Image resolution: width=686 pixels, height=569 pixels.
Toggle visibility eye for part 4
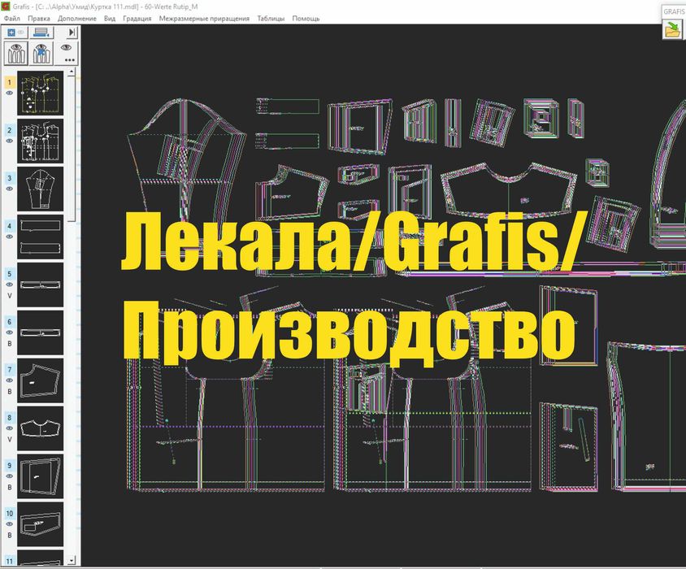coord(10,237)
